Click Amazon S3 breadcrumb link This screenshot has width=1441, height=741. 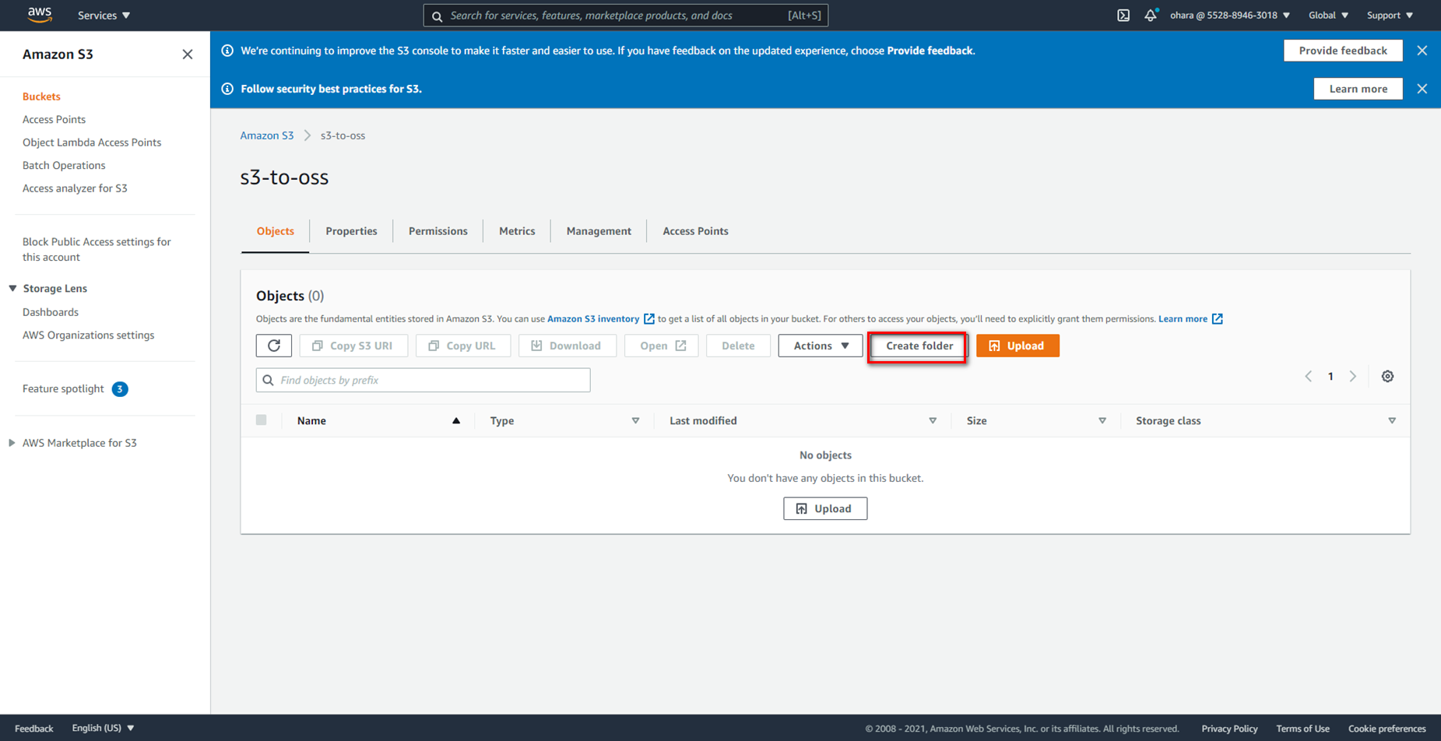click(267, 135)
